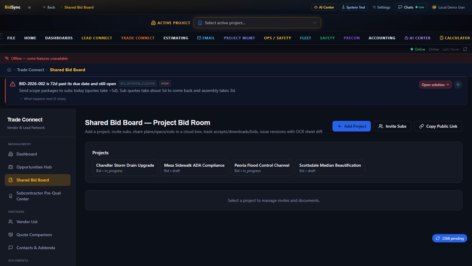The height and width of the screenshot is (266, 472).
Task: Switch to the TRADE CONNECT tab
Action: click(x=138, y=38)
